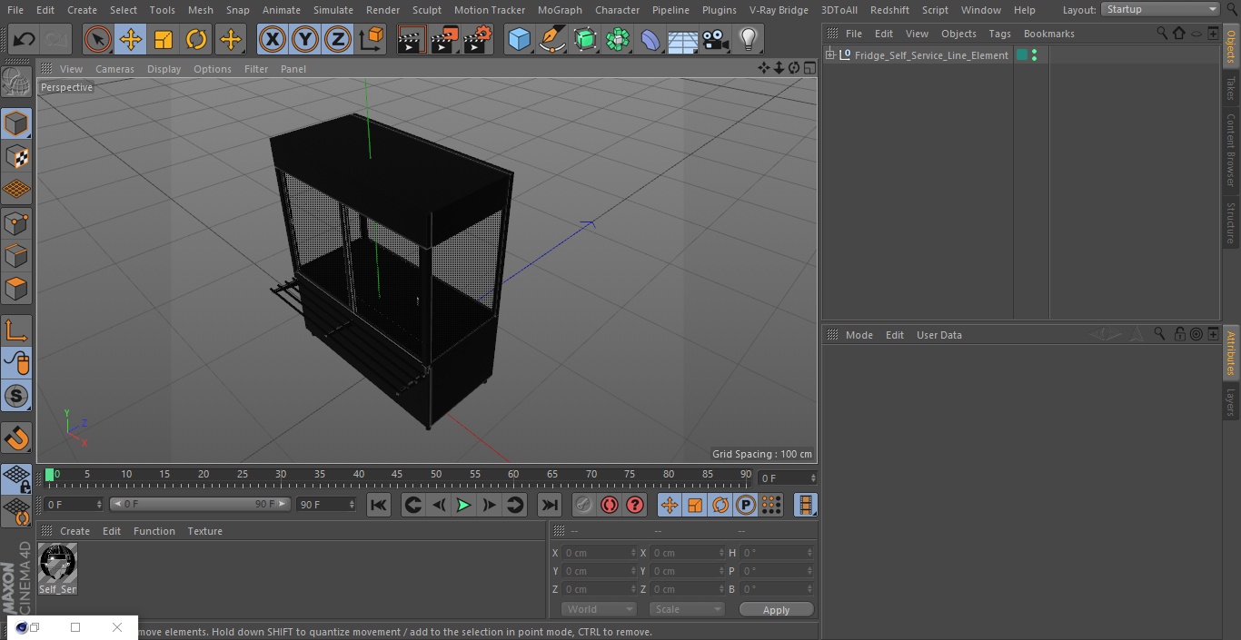Activate the Rotate tool
1241x640 pixels.
(196, 39)
